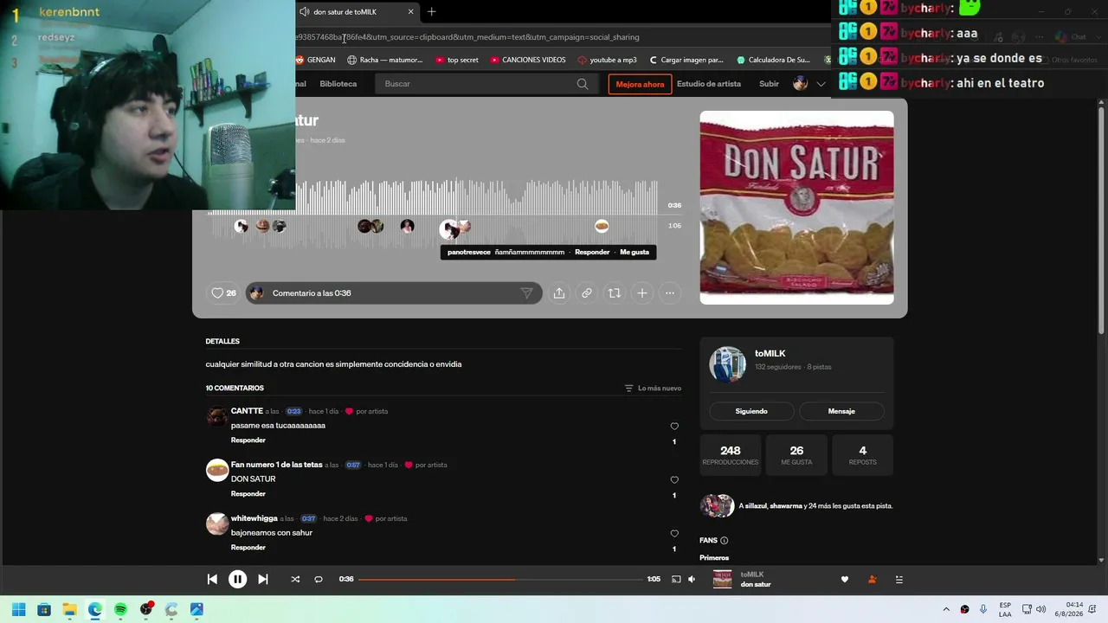Open the more options ellipsis menu
Image resolution: width=1108 pixels, height=623 pixels.
(670, 293)
